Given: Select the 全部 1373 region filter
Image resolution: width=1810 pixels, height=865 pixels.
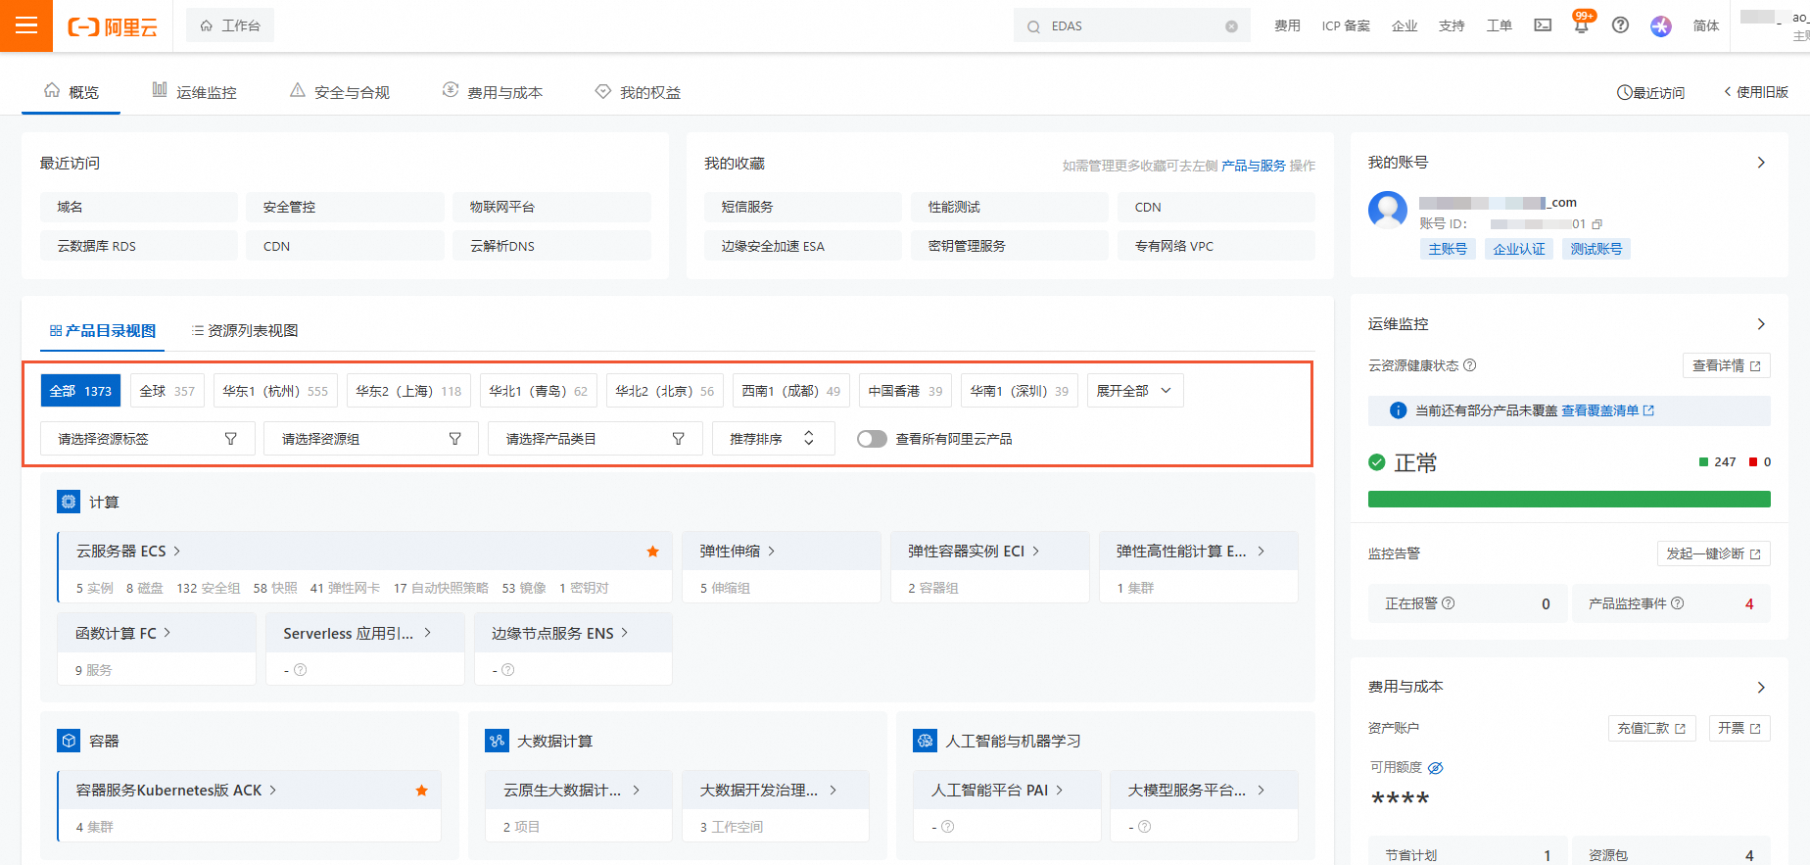Looking at the screenshot, I should [81, 391].
